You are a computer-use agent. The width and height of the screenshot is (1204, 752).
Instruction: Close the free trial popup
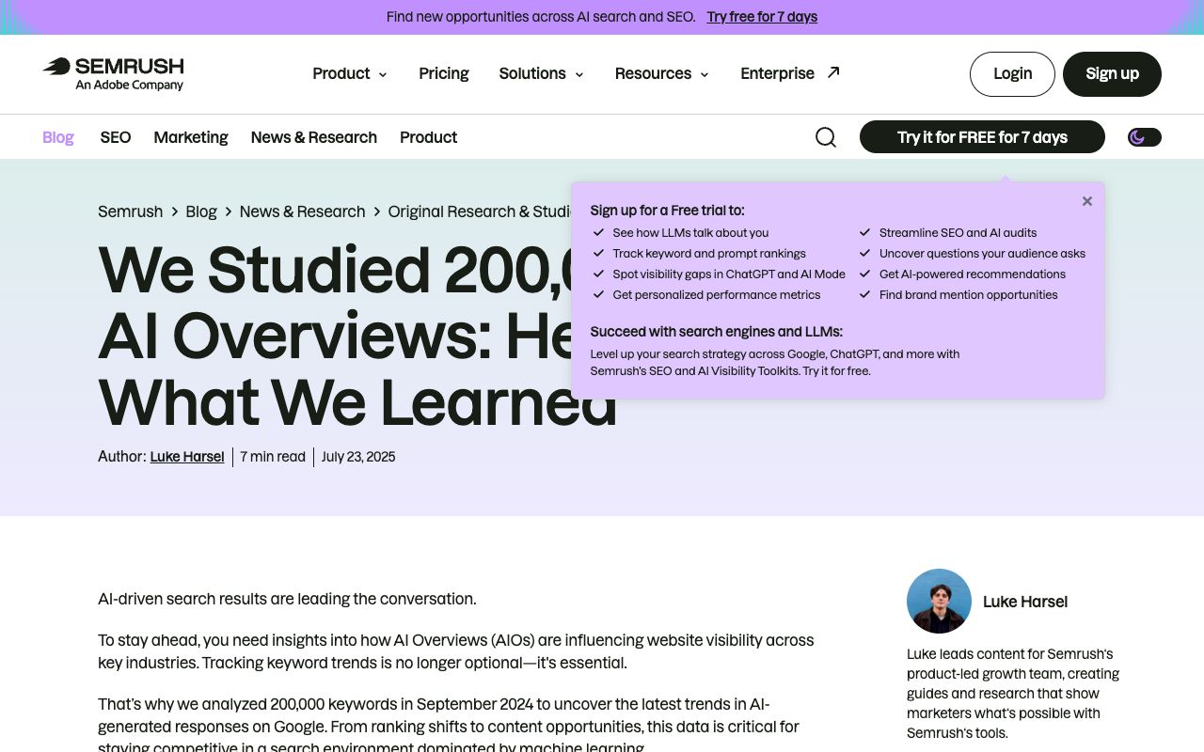[x=1087, y=201]
